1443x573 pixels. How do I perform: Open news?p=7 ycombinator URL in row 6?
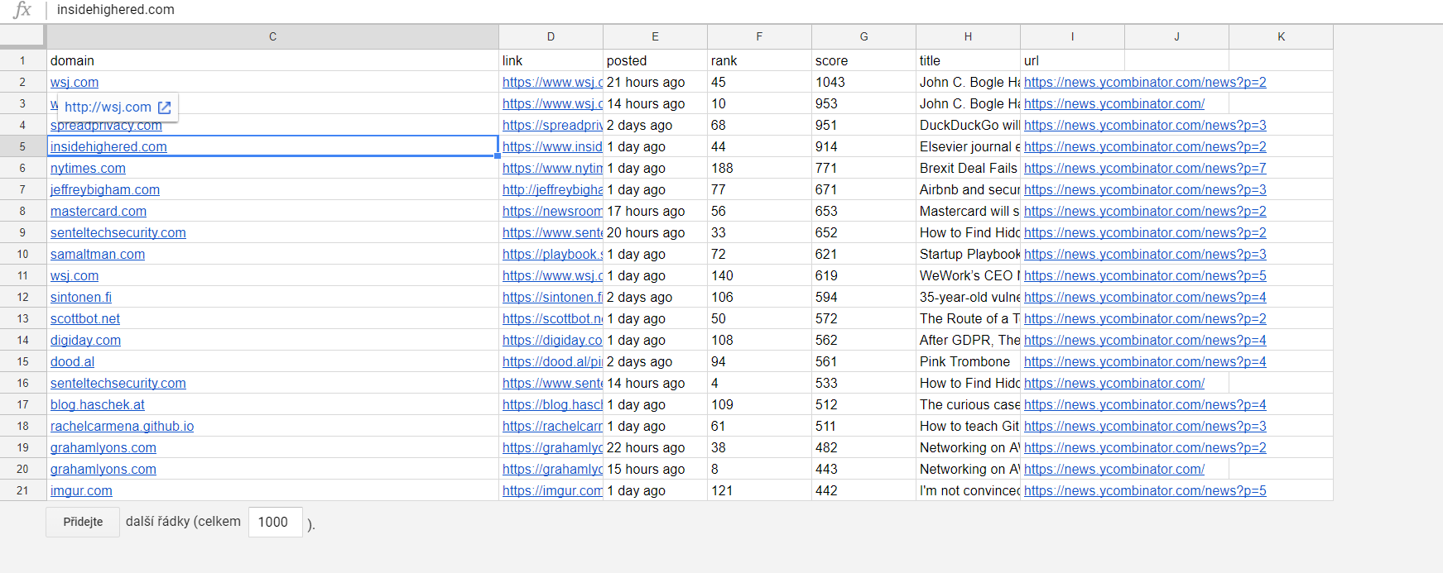[x=1145, y=168]
